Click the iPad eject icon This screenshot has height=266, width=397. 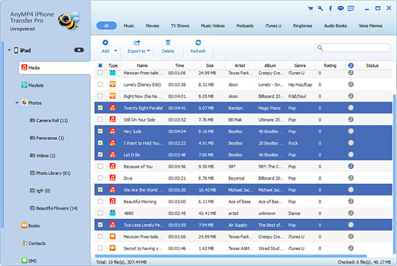coord(79,50)
